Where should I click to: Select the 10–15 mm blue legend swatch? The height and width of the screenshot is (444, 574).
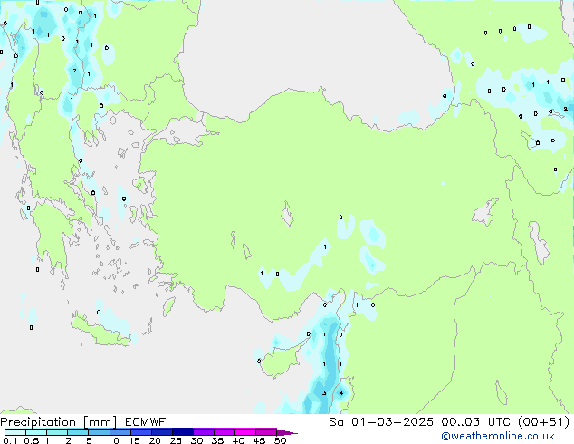tap(120, 432)
